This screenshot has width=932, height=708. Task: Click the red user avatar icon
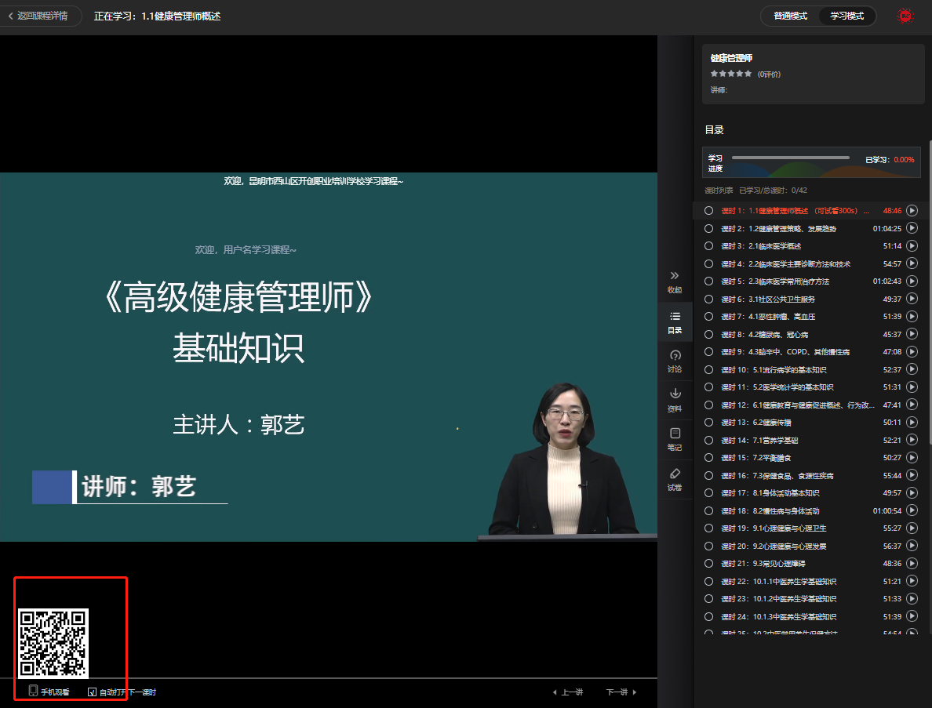tap(905, 16)
